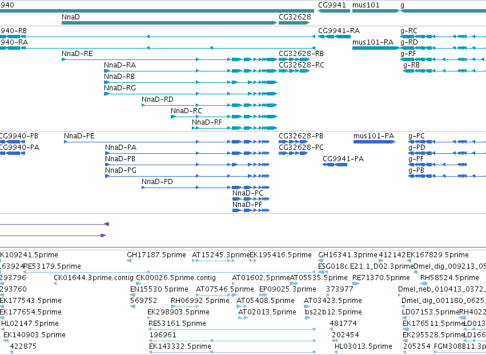Click the CG32628-PB protein label
This screenshot has width=486, height=355.
301,136
